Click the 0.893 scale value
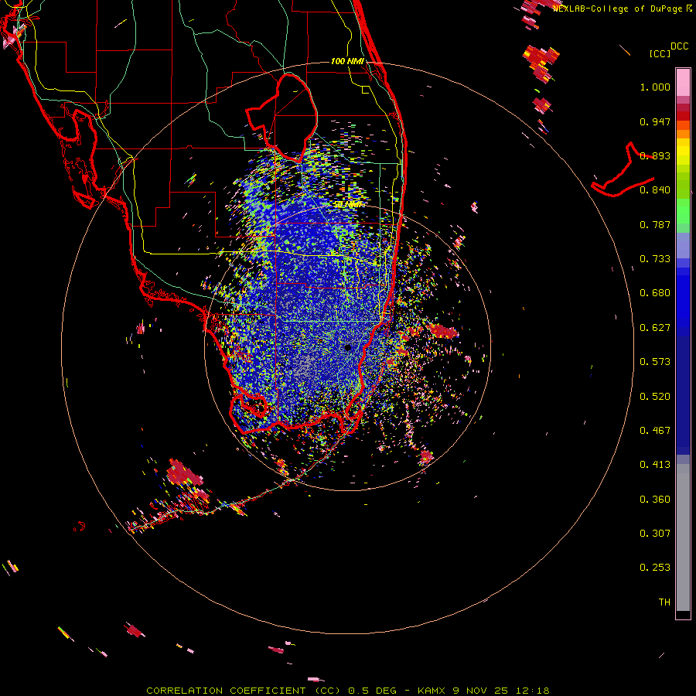 click(655, 155)
